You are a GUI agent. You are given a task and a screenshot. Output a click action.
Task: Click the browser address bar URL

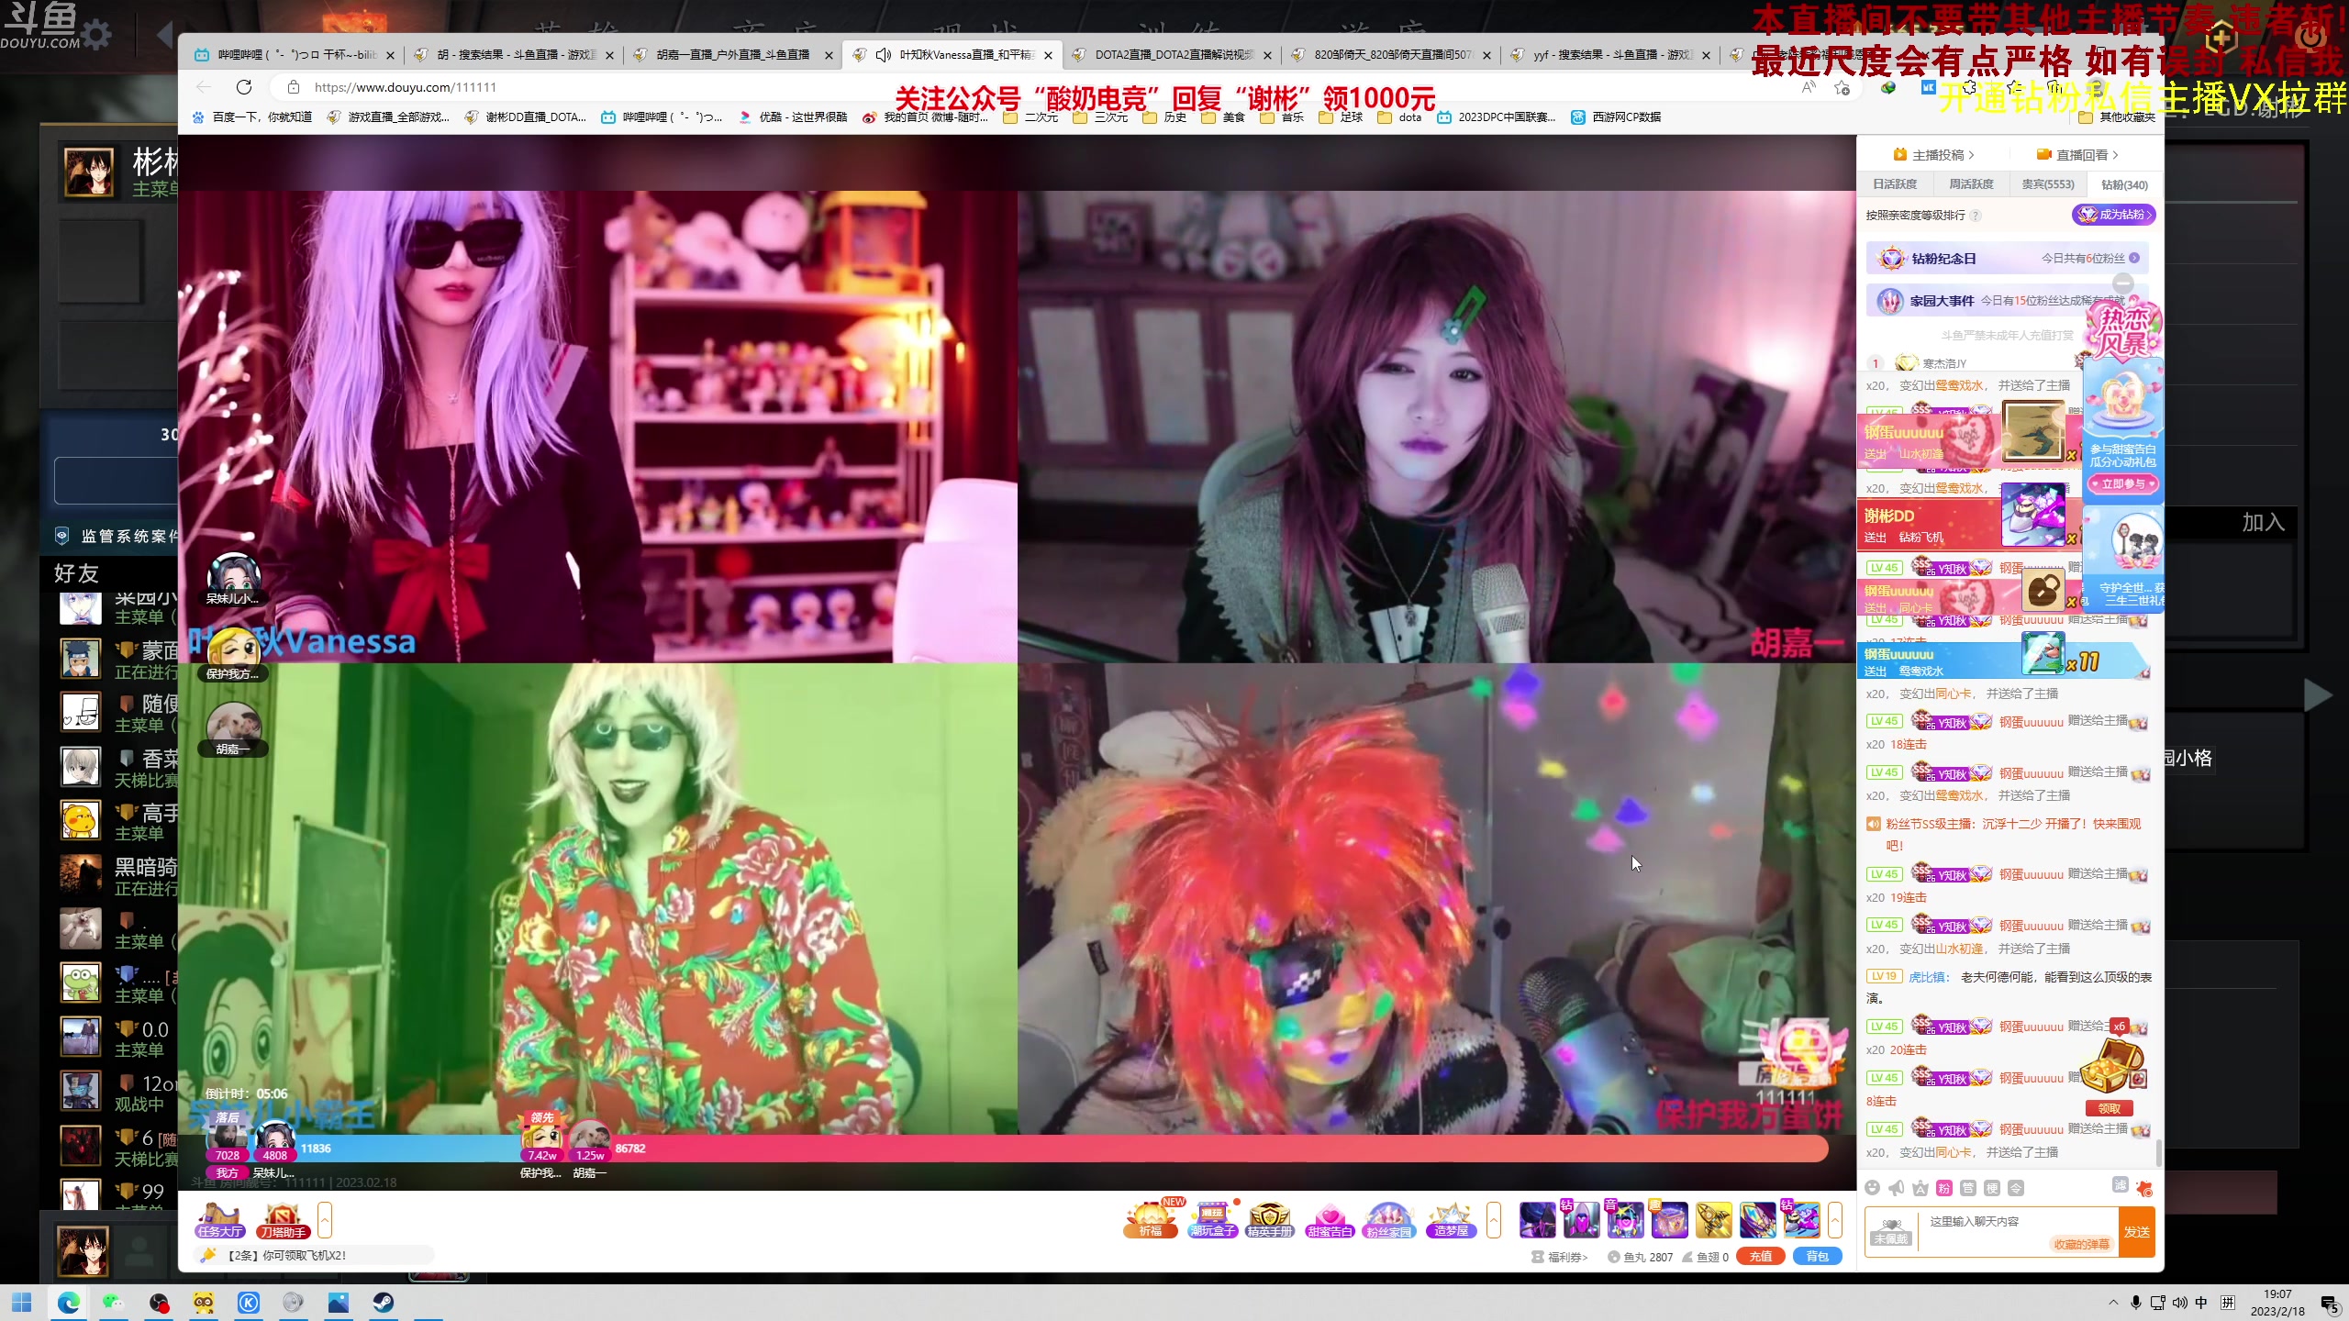click(x=405, y=87)
